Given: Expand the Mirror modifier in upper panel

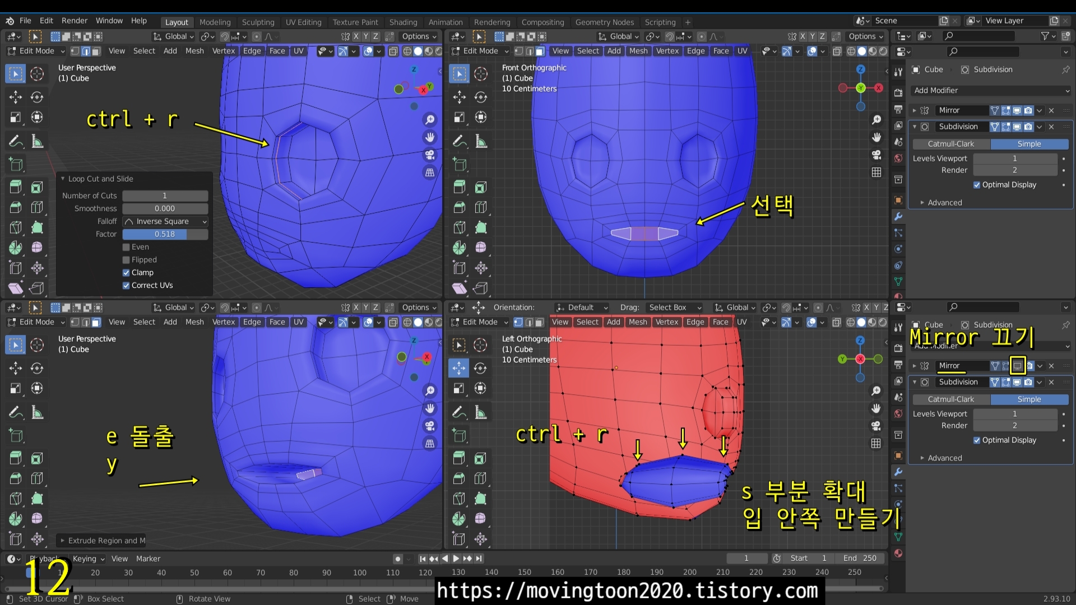Looking at the screenshot, I should click(x=914, y=110).
